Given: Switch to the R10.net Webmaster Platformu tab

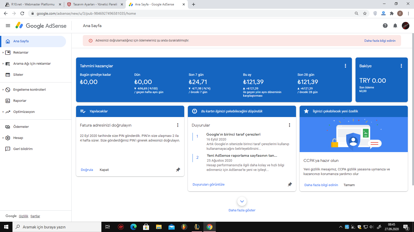Looking at the screenshot, I should pyautogui.click(x=33, y=4).
